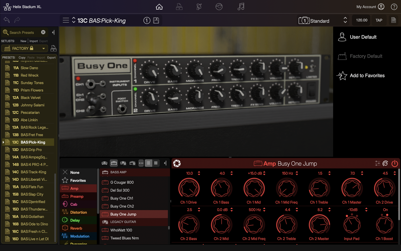Click the TAP tempo button
The image size is (401, 251).
tap(379, 20)
